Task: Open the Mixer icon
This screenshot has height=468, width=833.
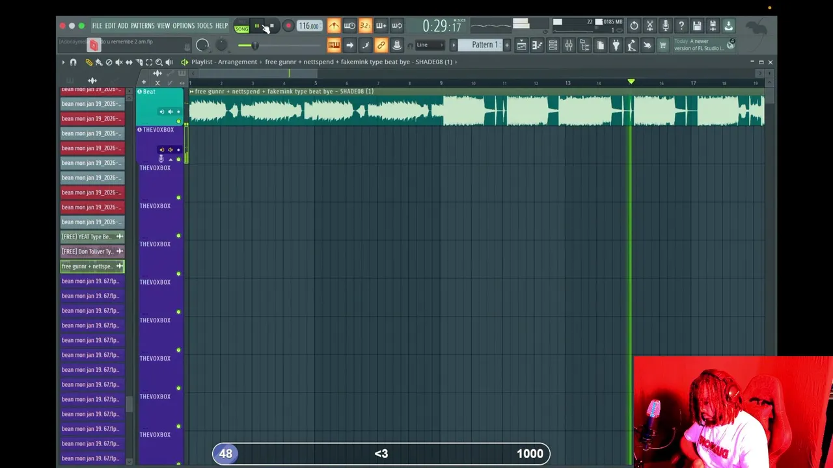Action: [x=569, y=45]
